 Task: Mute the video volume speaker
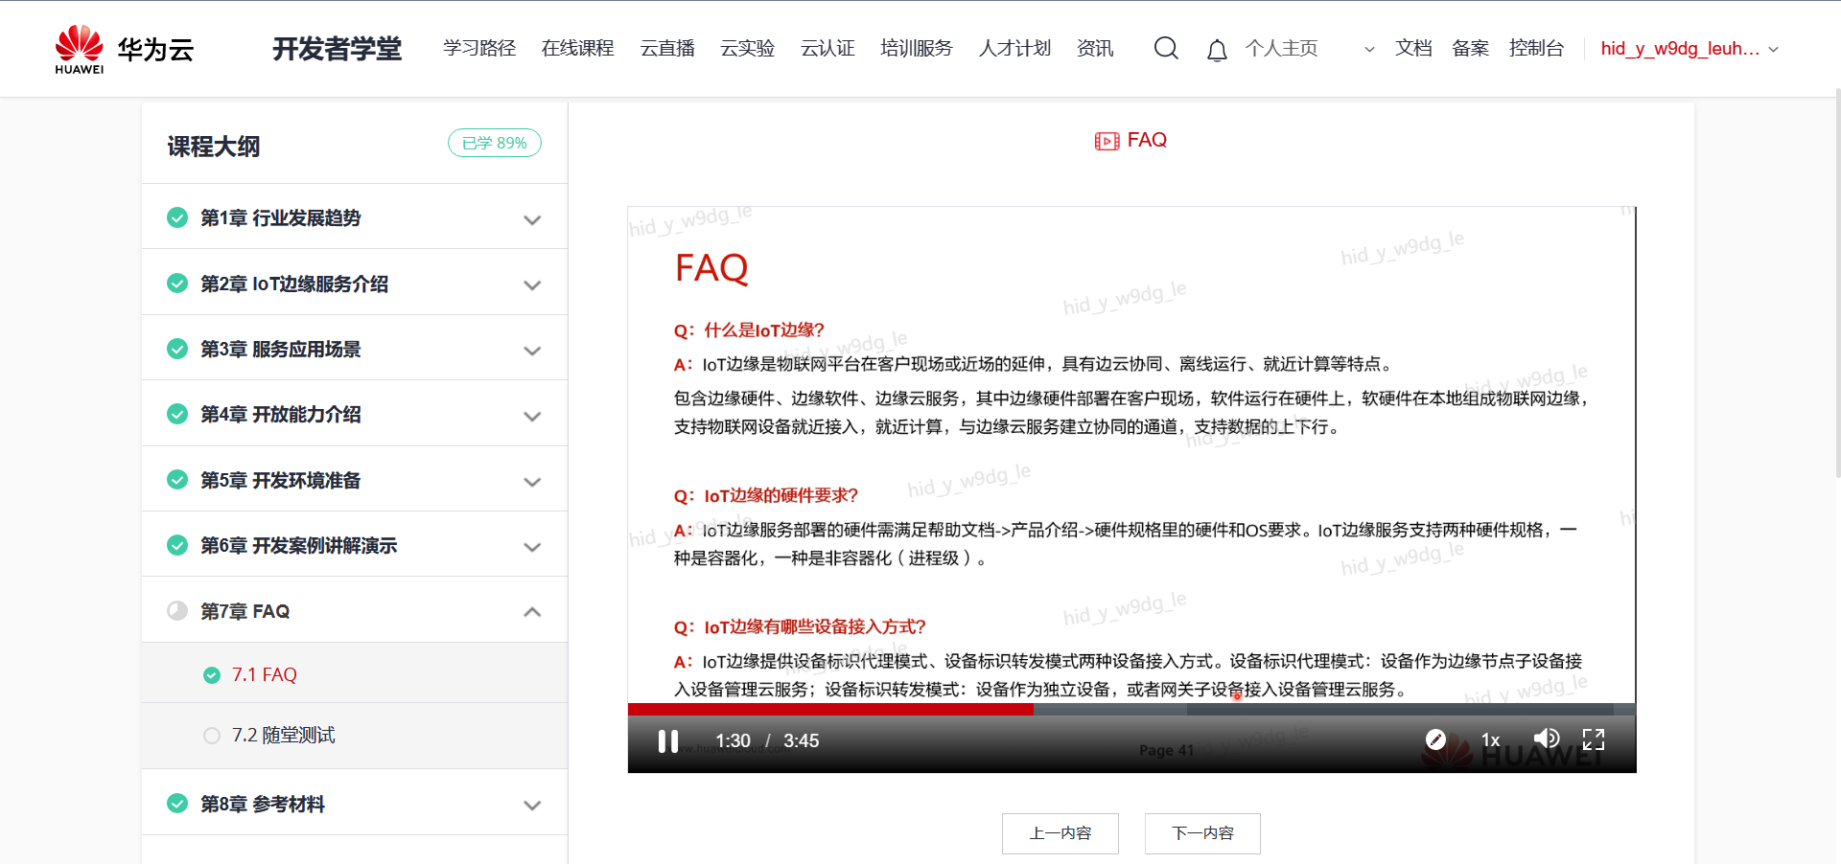pos(1546,739)
